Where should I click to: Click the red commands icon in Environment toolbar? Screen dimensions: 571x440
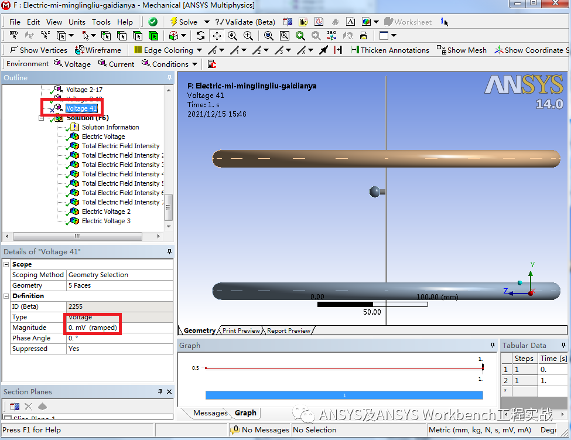(x=212, y=64)
